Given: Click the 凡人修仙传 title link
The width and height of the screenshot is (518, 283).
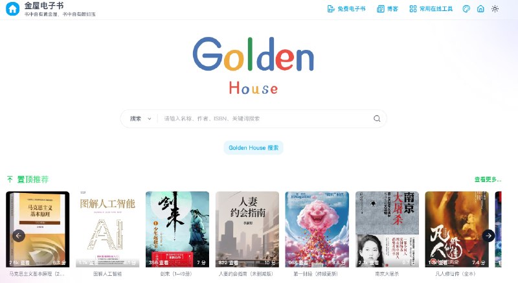Looking at the screenshot, I should tap(456, 274).
